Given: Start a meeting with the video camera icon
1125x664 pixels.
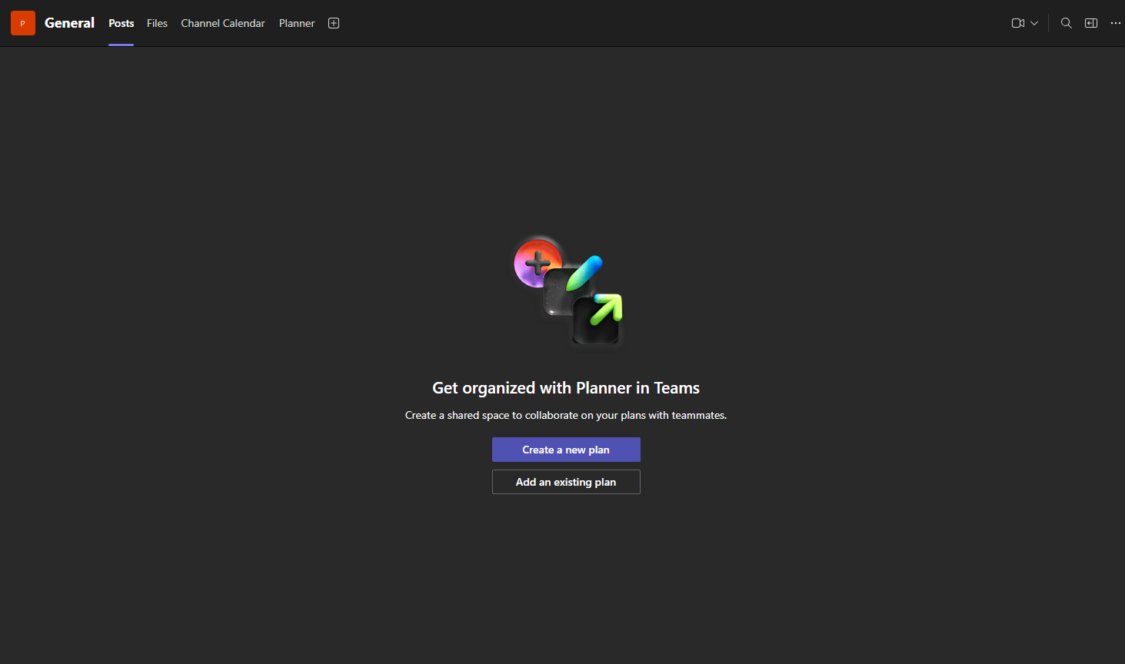Looking at the screenshot, I should click(x=1018, y=23).
